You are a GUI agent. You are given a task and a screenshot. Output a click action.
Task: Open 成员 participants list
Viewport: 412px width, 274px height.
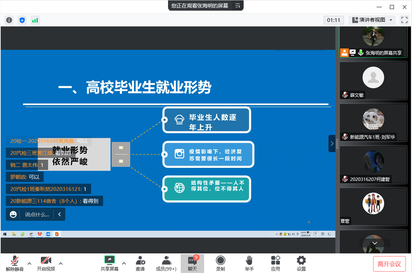click(166, 263)
